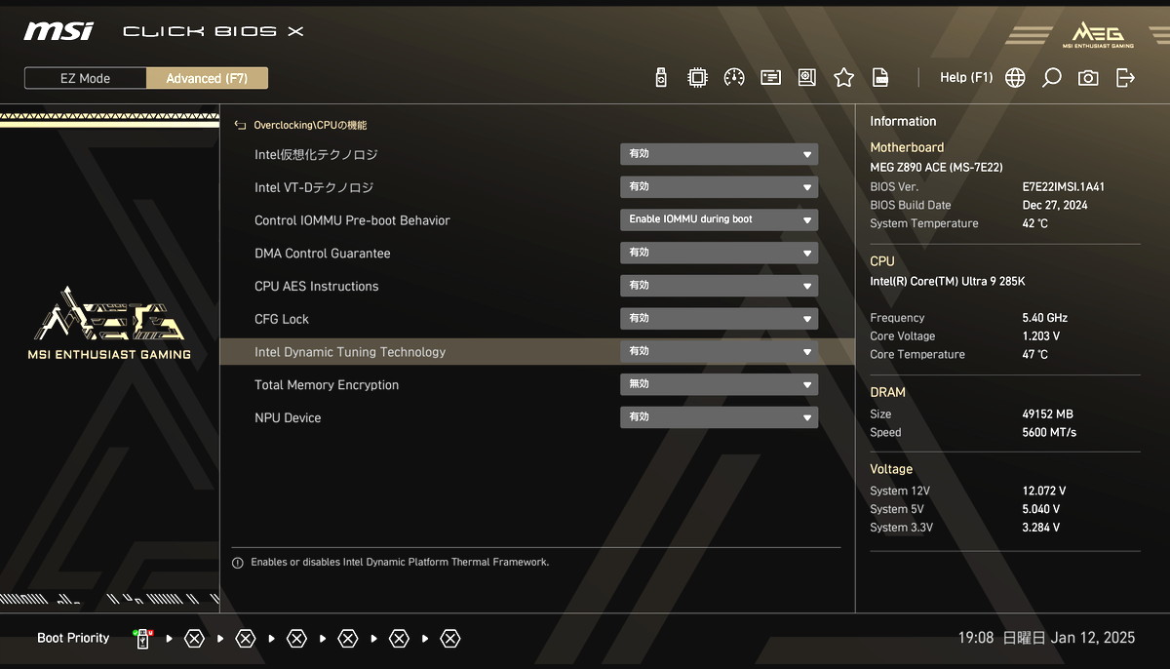1170x669 pixels.
Task: Select the first USB boot priority device
Action: pyautogui.click(x=143, y=639)
